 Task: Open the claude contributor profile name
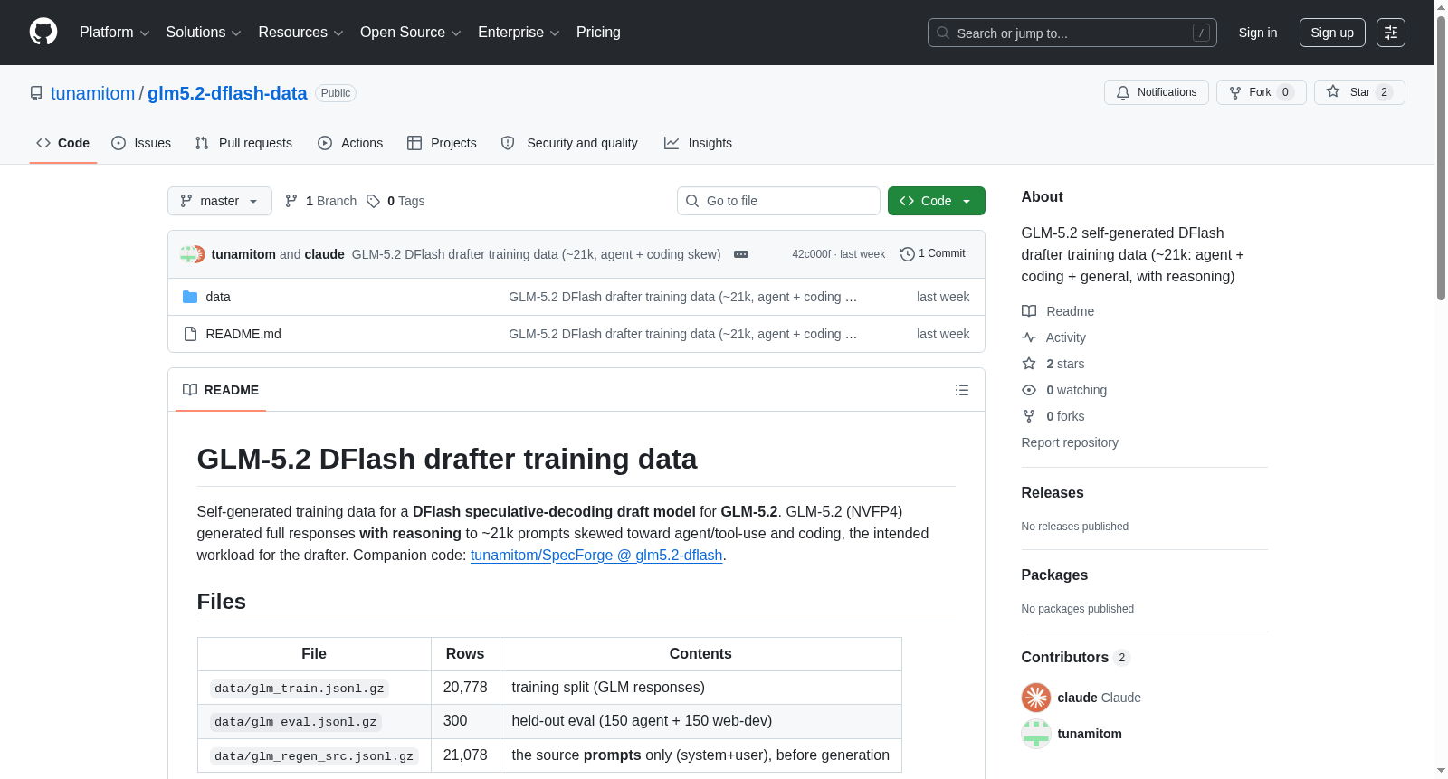1077,698
